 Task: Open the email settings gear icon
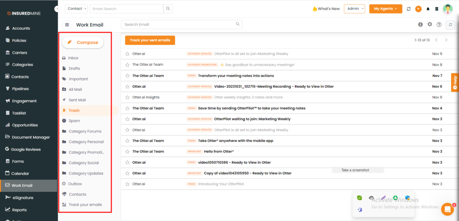point(430,24)
